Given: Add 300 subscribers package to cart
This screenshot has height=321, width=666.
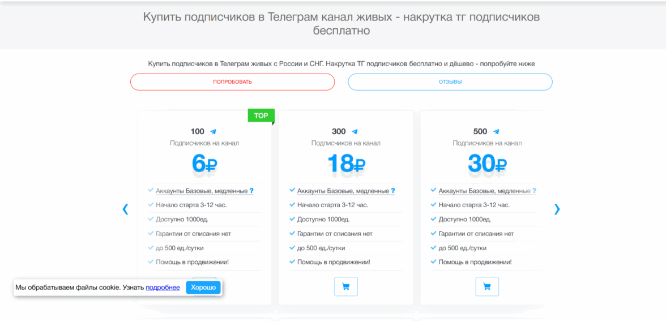Looking at the screenshot, I should pos(345,286).
